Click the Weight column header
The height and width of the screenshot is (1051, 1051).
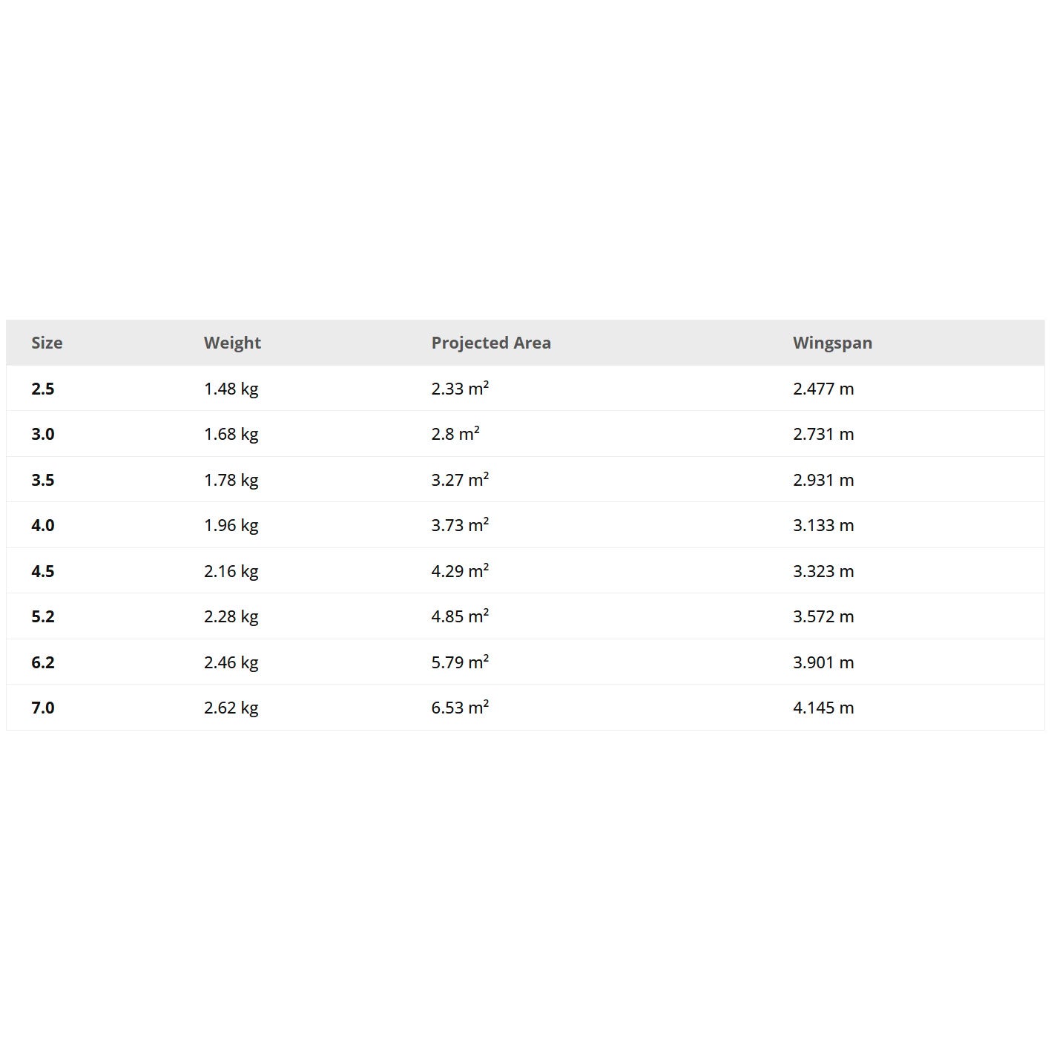232,343
